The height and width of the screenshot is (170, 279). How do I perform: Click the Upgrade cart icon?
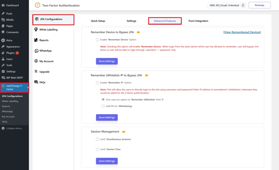click(36, 72)
